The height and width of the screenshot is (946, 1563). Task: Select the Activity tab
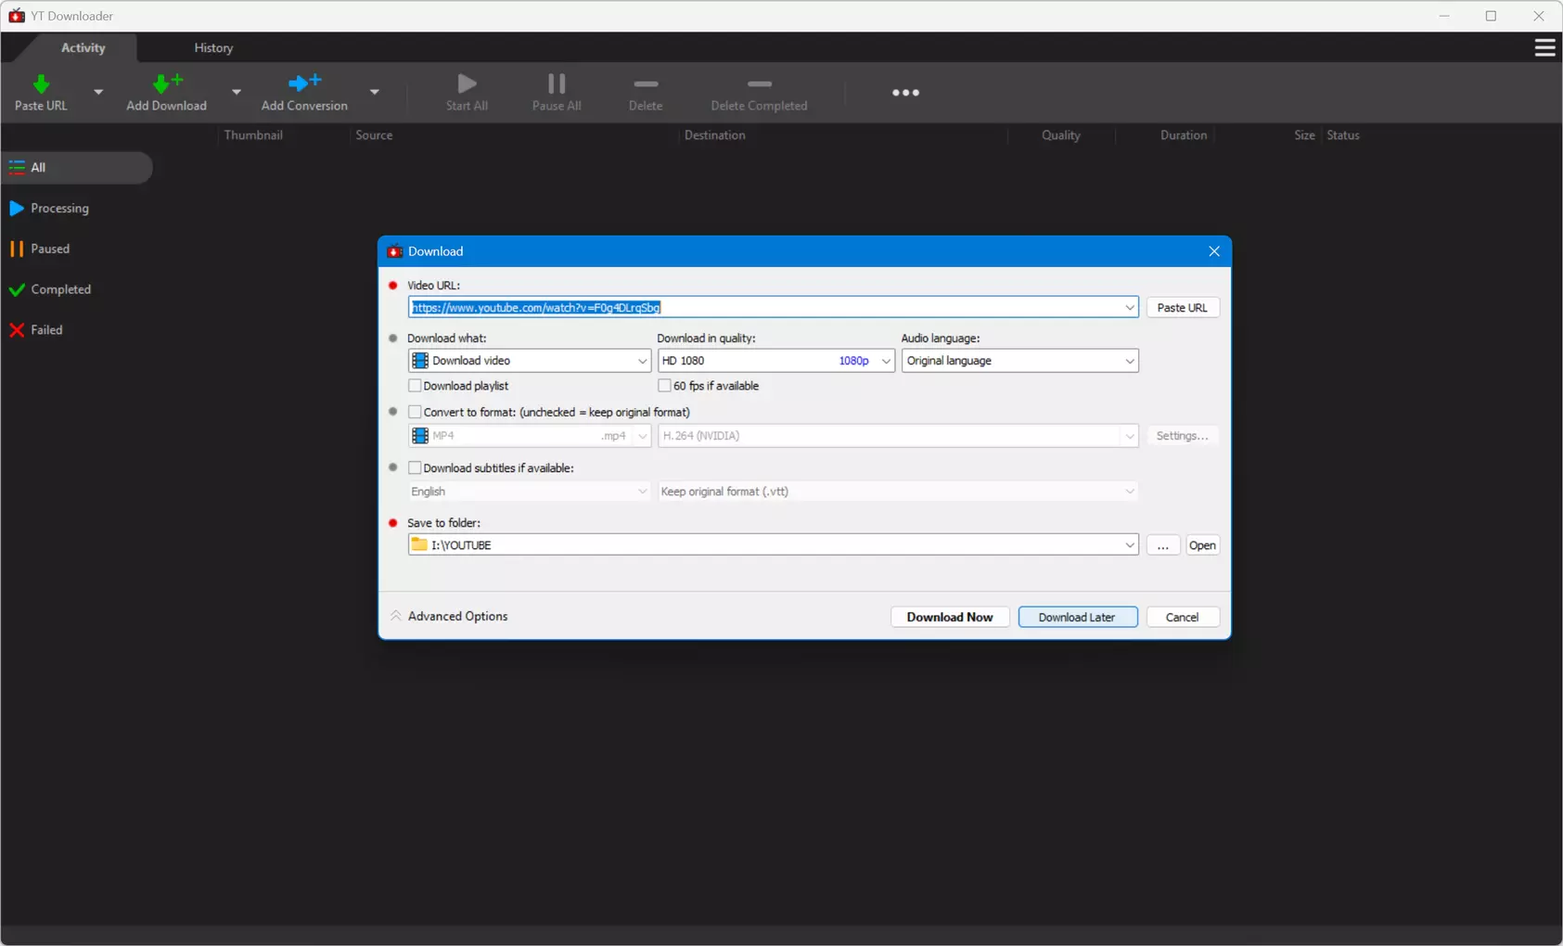pyautogui.click(x=83, y=48)
